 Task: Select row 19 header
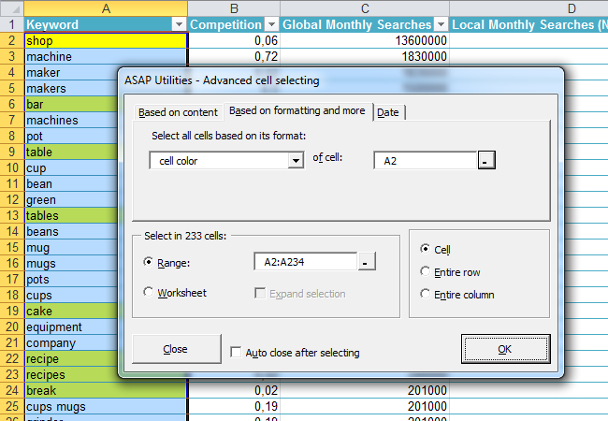pos(11,311)
